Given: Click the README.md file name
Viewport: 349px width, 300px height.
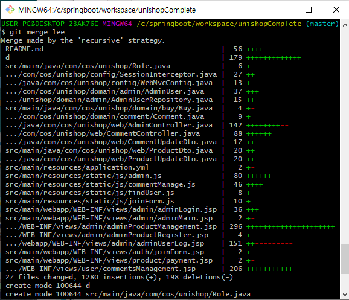Looking at the screenshot, I should 24,49.
